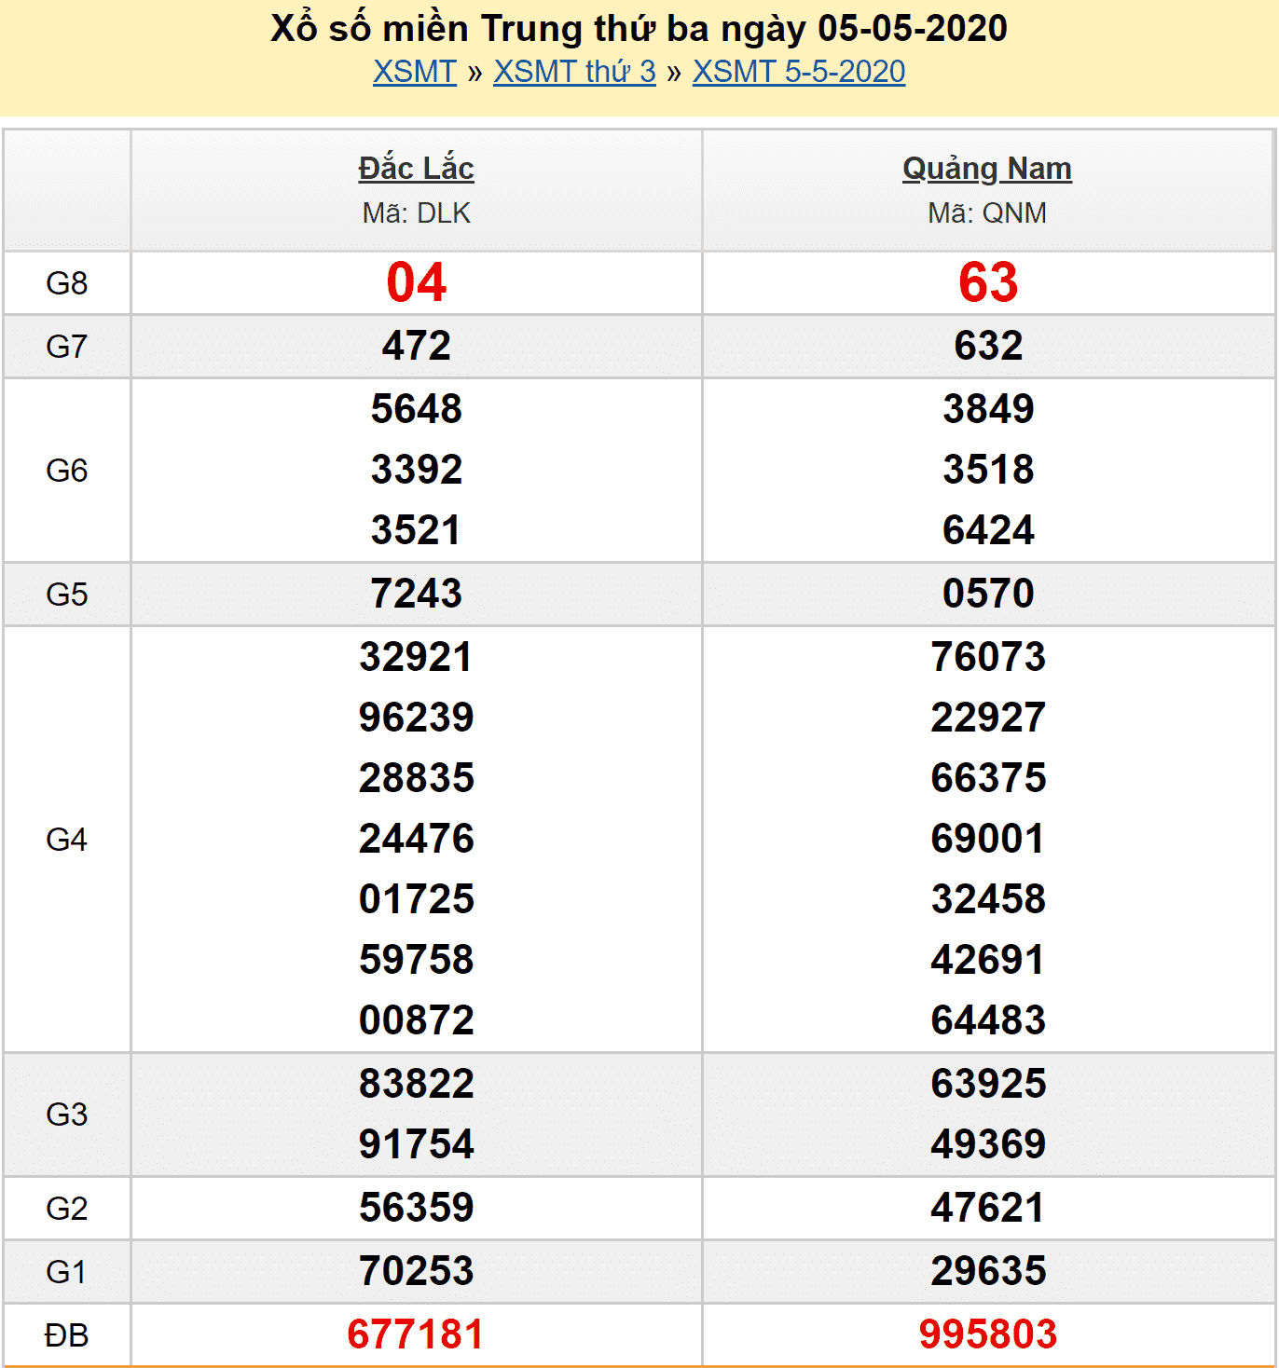Click the G4 number 01725
The height and width of the screenshot is (1368, 1279).
tap(417, 899)
